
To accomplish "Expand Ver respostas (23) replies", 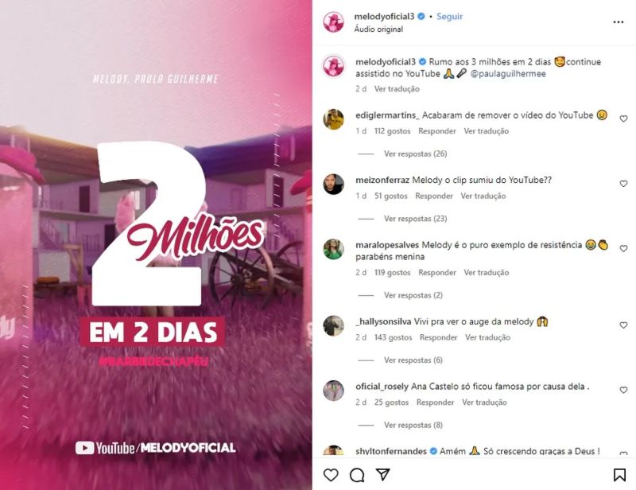I will [415, 219].
